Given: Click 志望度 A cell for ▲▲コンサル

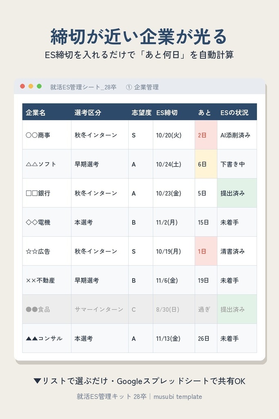Looking at the screenshot, I should (141, 338).
